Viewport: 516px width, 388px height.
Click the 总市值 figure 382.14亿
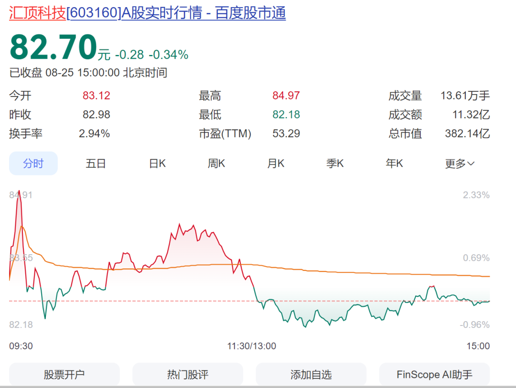click(x=467, y=134)
